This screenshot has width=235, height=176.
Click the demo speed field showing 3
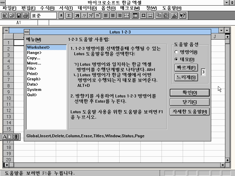203,72
